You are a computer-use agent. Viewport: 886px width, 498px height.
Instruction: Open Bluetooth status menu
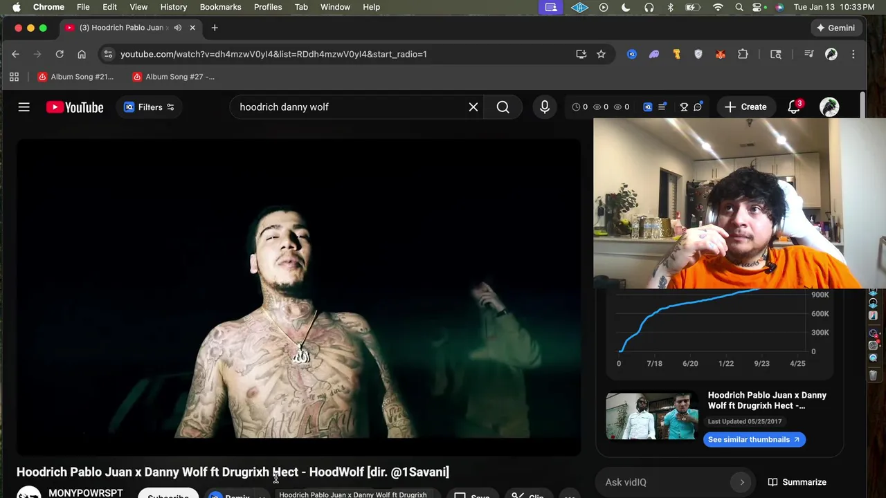670,7
